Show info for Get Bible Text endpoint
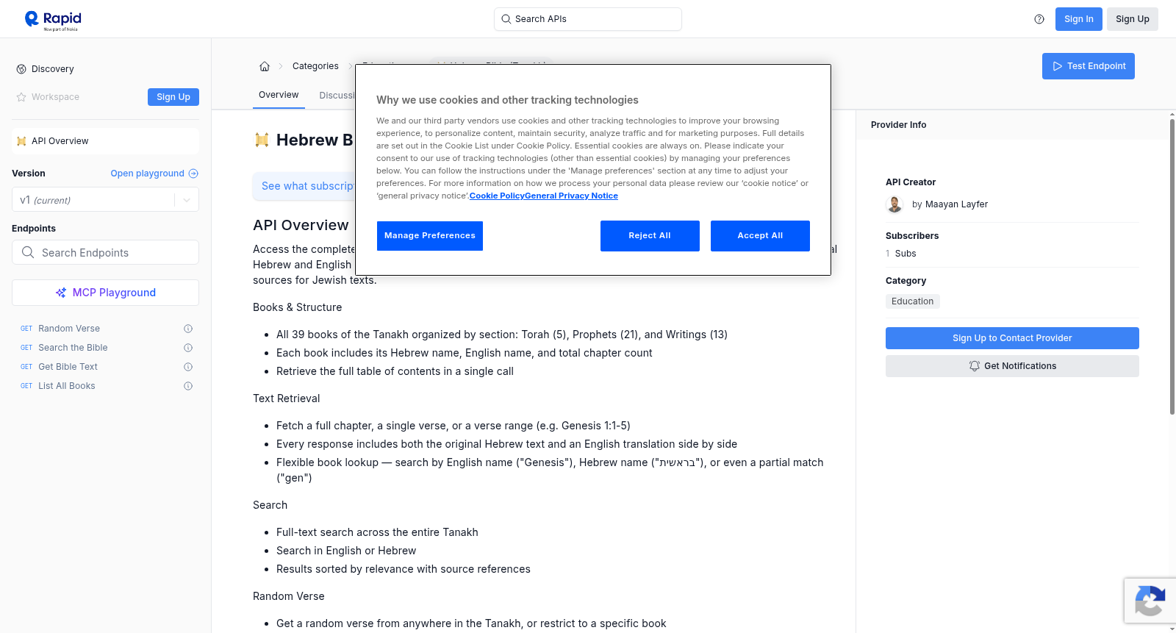Screen dimensions: 1176x633 [x=188, y=367]
